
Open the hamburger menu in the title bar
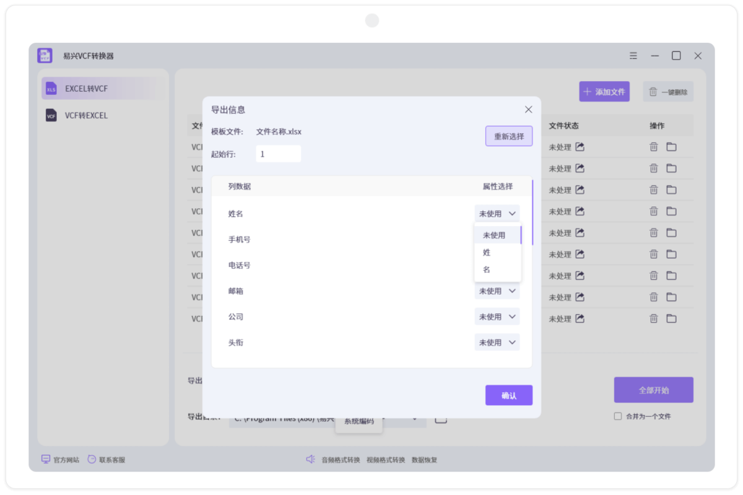click(633, 55)
